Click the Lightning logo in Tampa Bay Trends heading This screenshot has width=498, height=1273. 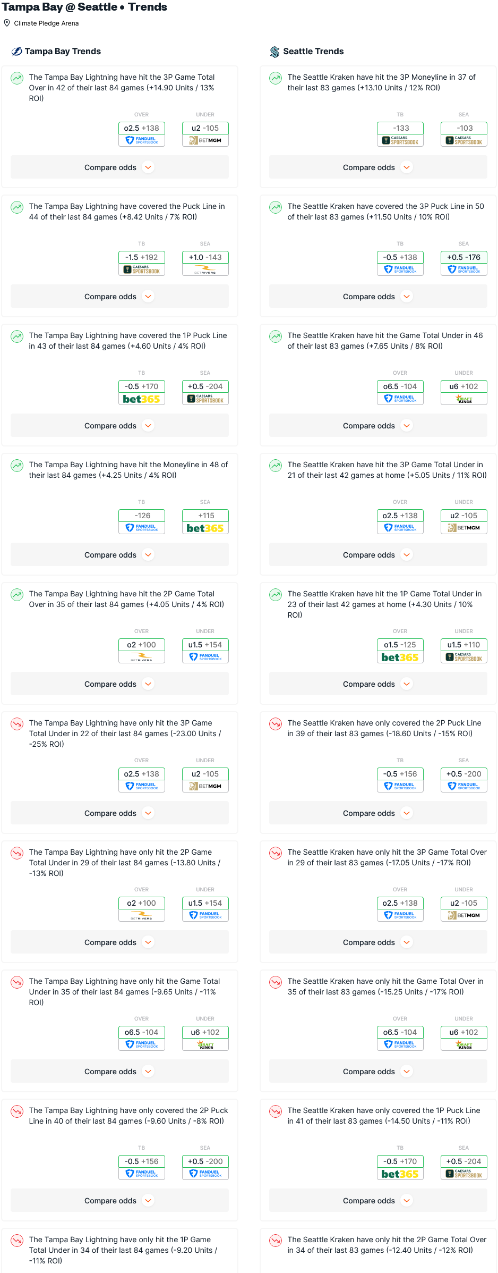pyautogui.click(x=17, y=52)
